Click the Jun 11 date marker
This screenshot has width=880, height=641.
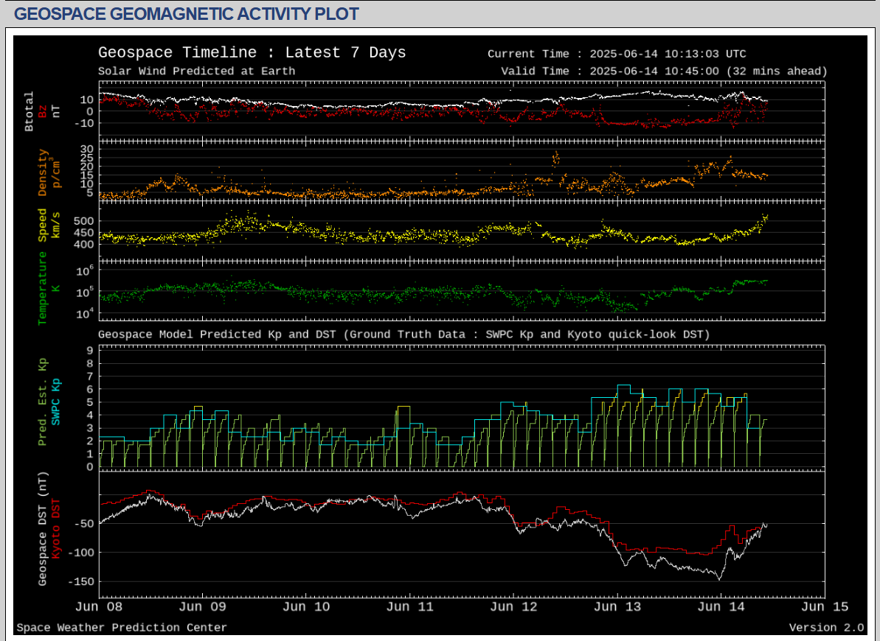coord(410,607)
